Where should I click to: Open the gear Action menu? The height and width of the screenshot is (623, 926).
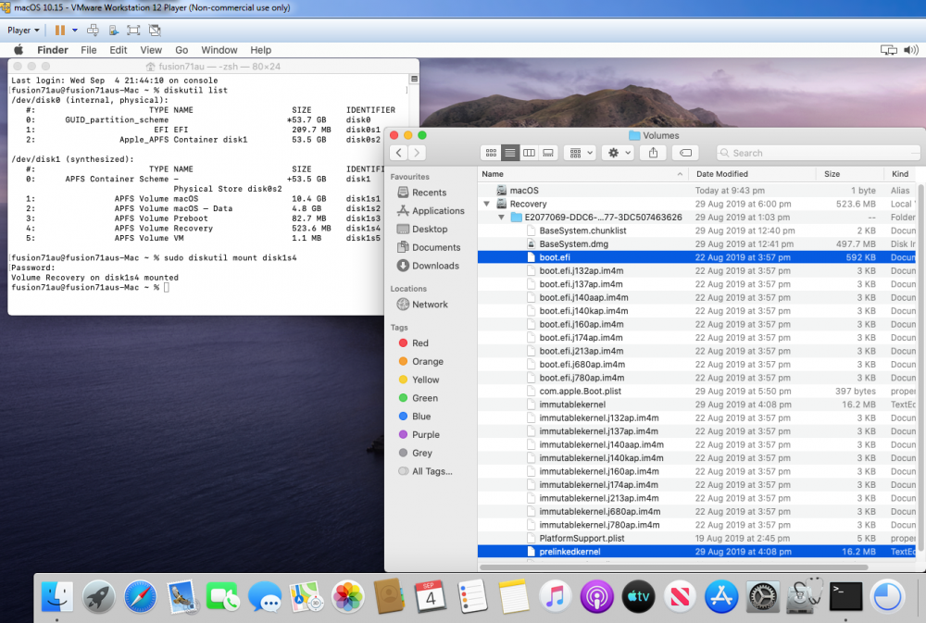pyautogui.click(x=619, y=153)
